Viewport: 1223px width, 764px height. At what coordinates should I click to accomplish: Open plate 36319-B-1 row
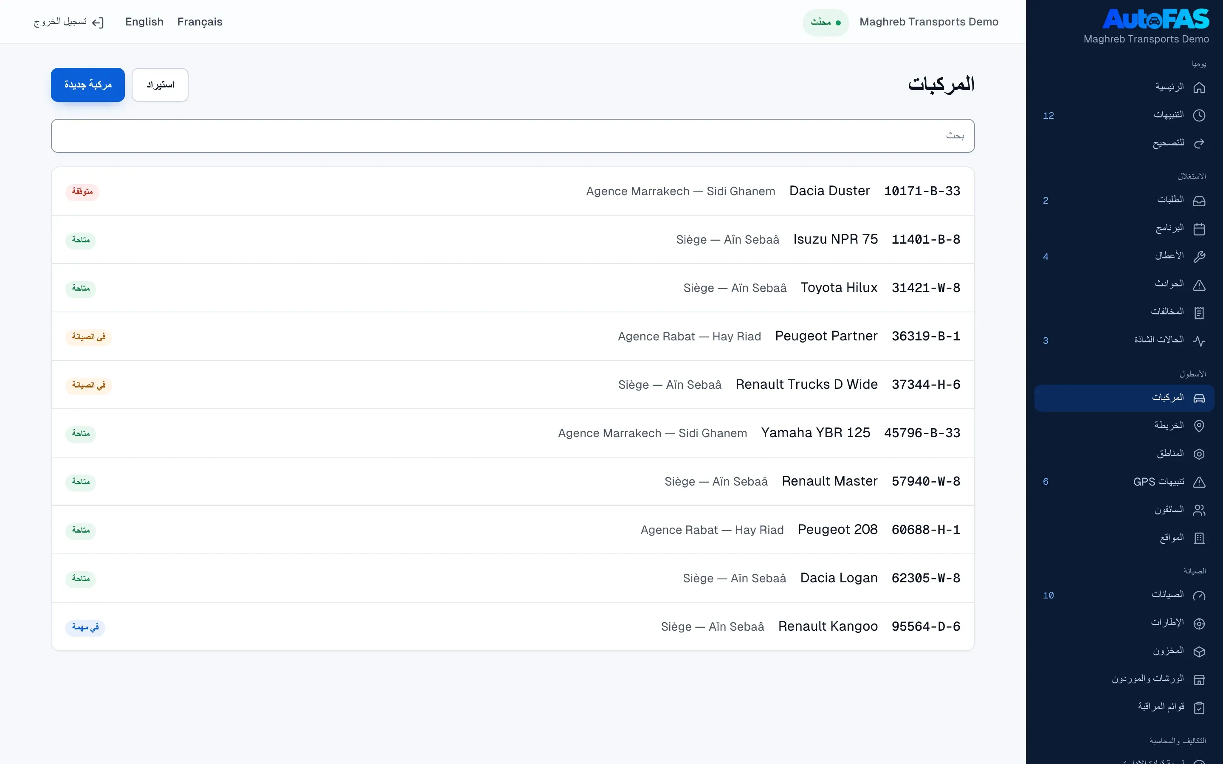click(513, 336)
